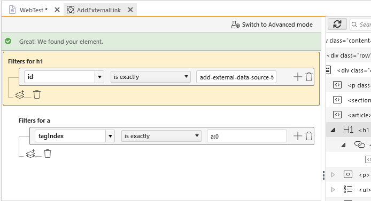Collapse the link node under h1

coord(343,144)
